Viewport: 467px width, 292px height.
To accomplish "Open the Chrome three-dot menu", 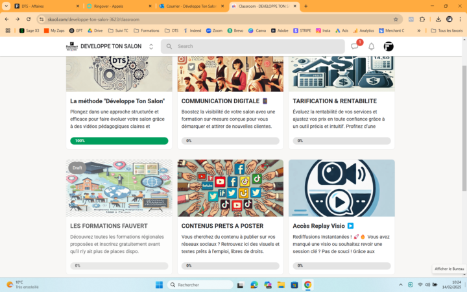I will [460, 19].
